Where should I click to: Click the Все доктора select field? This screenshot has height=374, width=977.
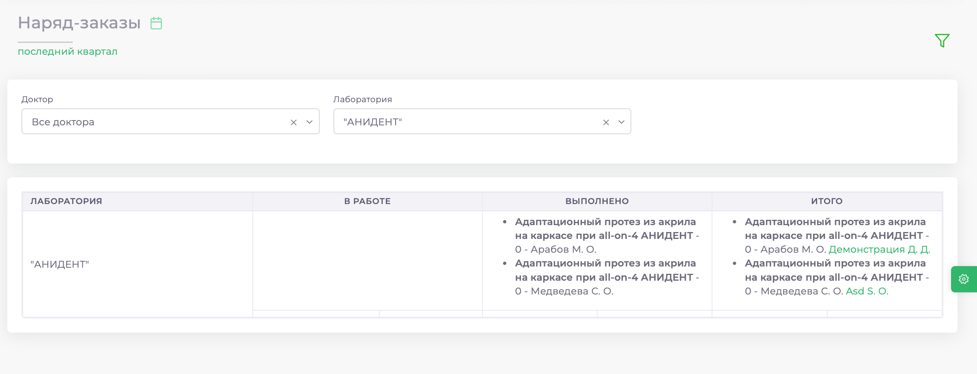tap(170, 121)
